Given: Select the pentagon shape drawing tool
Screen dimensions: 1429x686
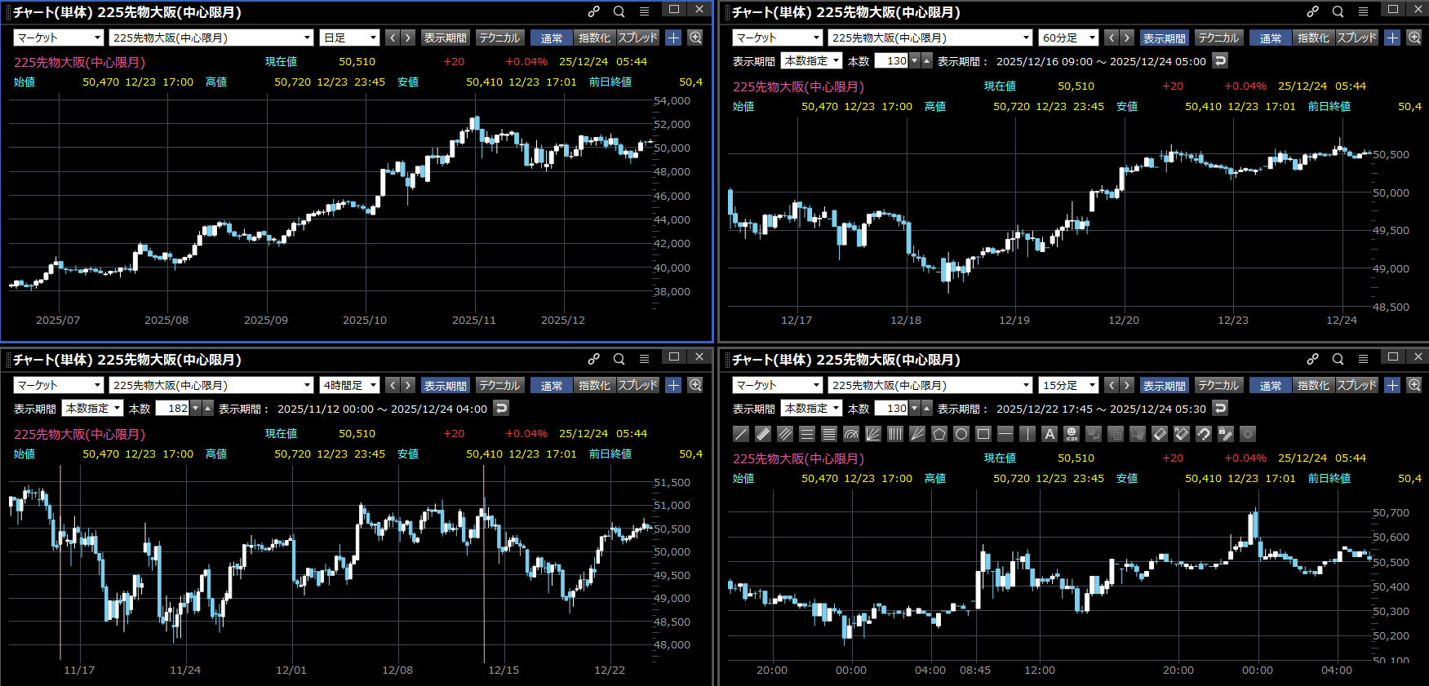Looking at the screenshot, I should click(939, 434).
